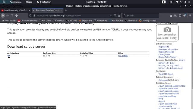The height and width of the screenshot is (109, 193).
Task: Open z-push-backend-galsearch-ldap package
Action: pyautogui.click(x=172, y=86)
